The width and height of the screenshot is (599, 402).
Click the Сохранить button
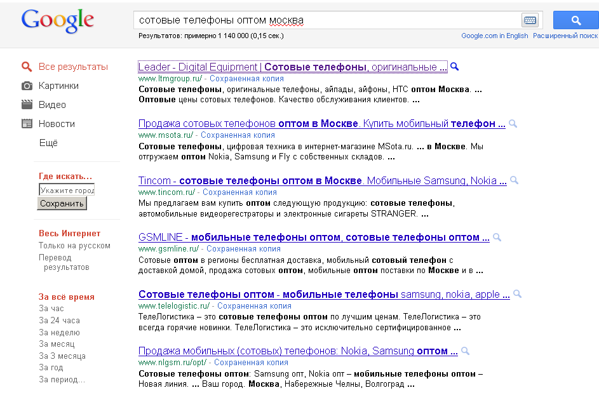(62, 203)
